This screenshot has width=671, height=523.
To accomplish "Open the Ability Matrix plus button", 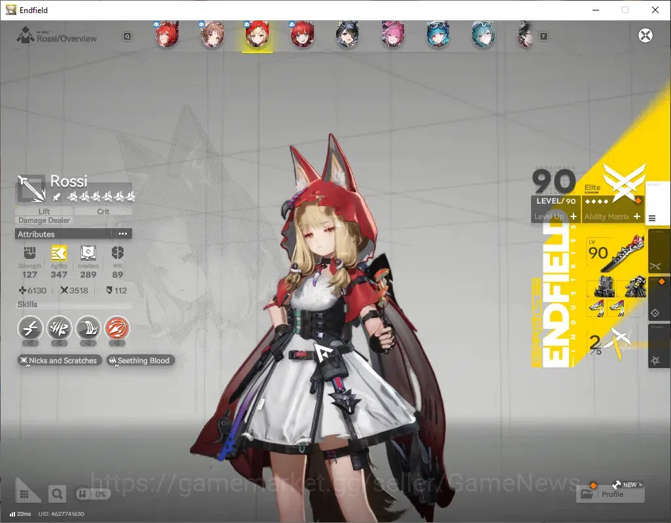I will coord(637,216).
